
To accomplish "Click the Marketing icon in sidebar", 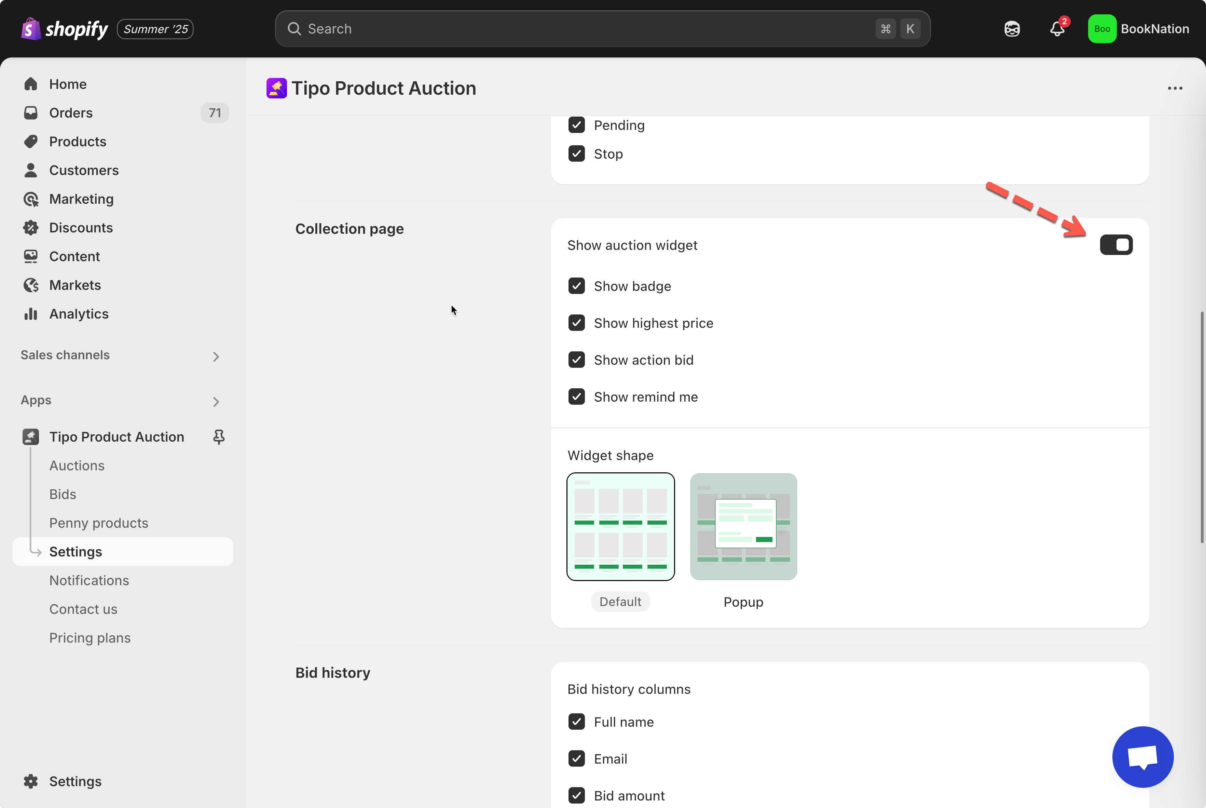I will (31, 199).
